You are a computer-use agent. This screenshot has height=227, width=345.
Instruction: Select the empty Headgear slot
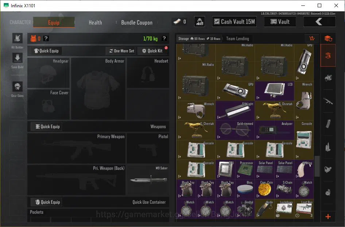(49, 73)
